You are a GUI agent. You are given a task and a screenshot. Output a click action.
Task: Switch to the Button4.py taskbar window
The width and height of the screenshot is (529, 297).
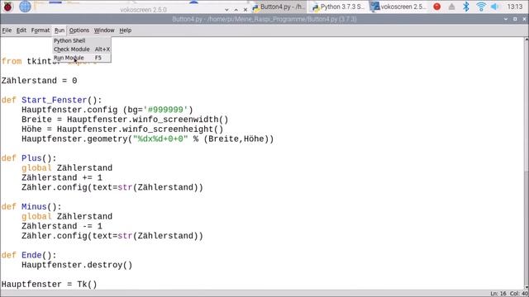point(279,7)
